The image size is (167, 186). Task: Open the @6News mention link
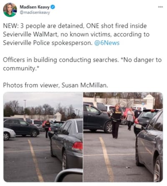click(x=107, y=43)
